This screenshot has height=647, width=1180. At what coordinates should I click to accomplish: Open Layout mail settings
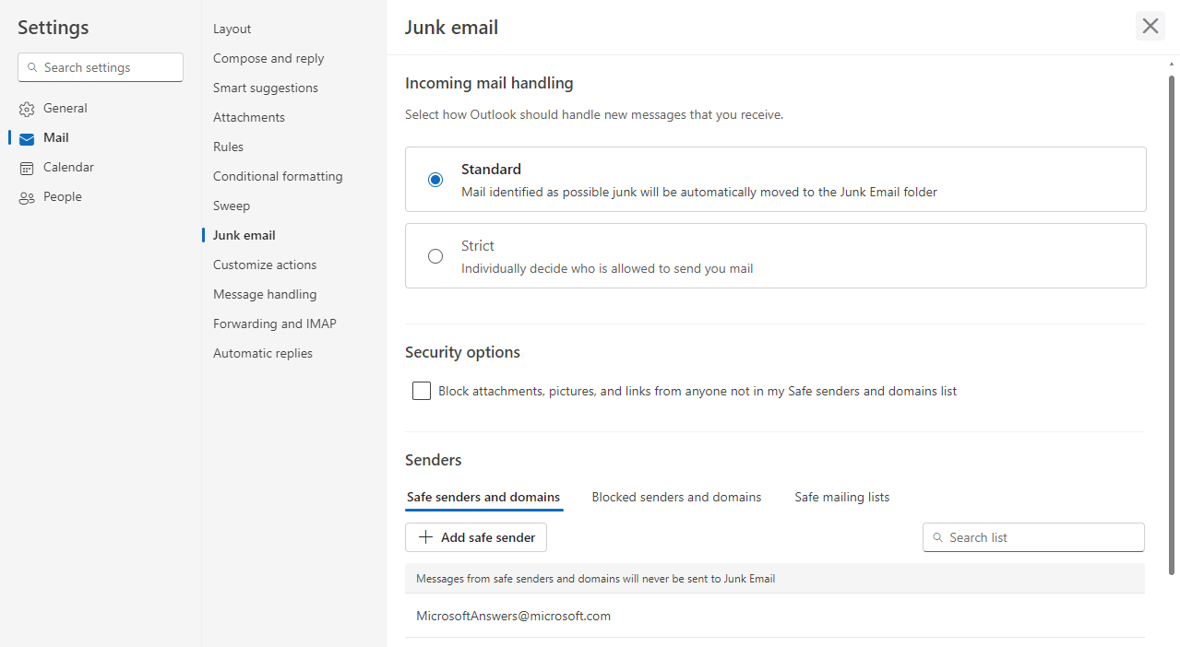click(x=232, y=29)
